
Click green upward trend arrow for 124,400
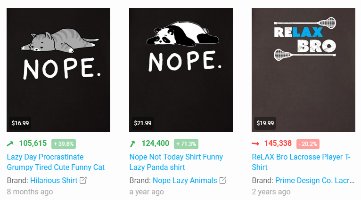[x=132, y=144]
